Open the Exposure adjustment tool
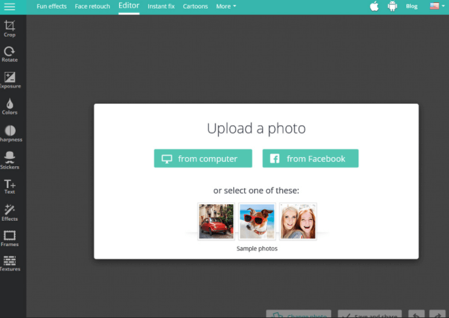Screen dimensions: 449x318 (10, 80)
